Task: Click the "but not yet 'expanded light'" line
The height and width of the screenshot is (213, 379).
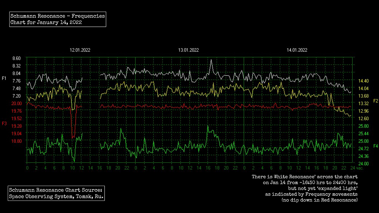Action: (323, 188)
